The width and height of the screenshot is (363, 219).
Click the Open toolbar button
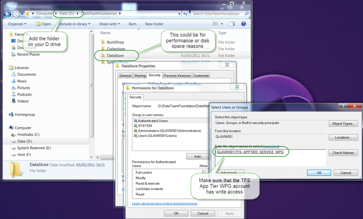pos(43,24)
